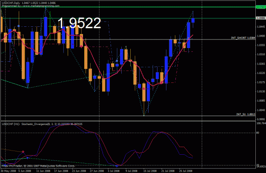Click the 1.0400 price axis value
The image size is (266, 173).
pyautogui.click(x=261, y=36)
